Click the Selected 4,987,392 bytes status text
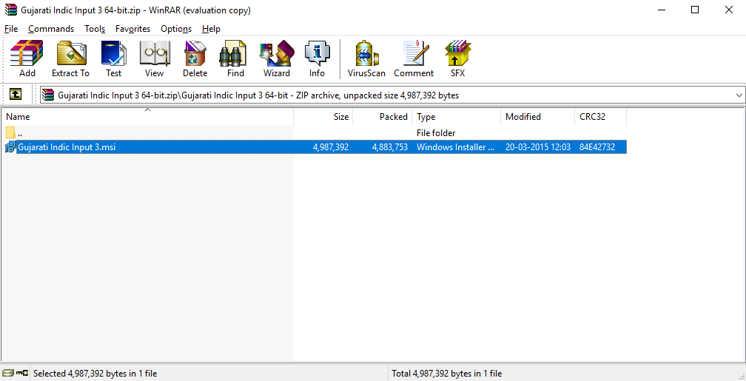This screenshot has width=746, height=381. pyautogui.click(x=95, y=374)
